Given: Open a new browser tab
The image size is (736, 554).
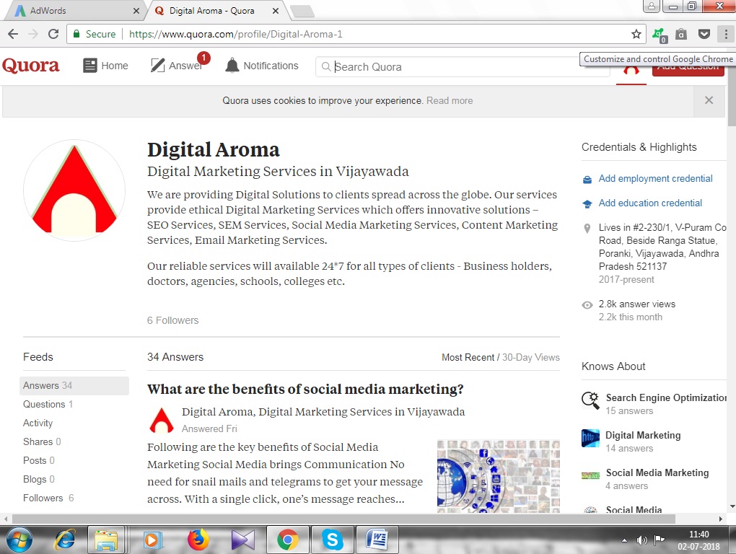Looking at the screenshot, I should [302, 12].
